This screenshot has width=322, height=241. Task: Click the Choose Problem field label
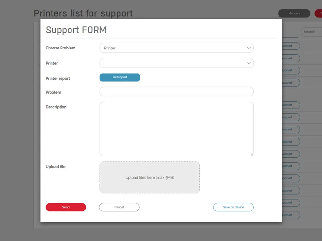pyautogui.click(x=61, y=48)
